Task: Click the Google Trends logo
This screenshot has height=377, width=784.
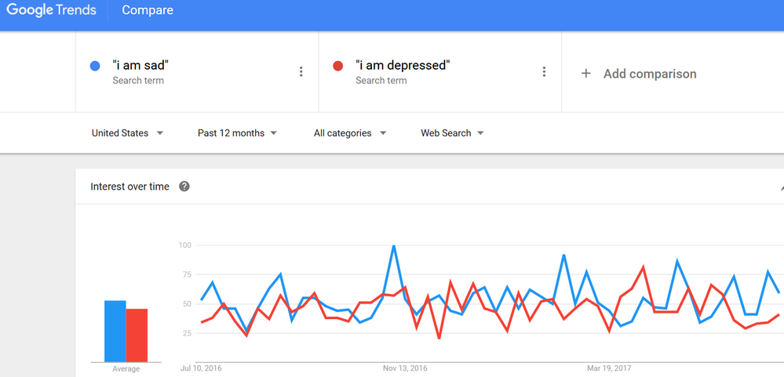Action: click(51, 10)
